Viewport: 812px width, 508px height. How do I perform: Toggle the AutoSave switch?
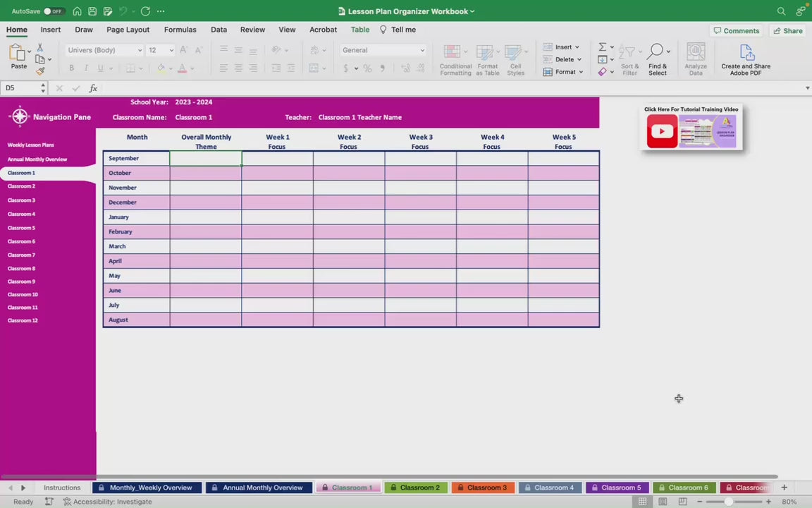(53, 11)
